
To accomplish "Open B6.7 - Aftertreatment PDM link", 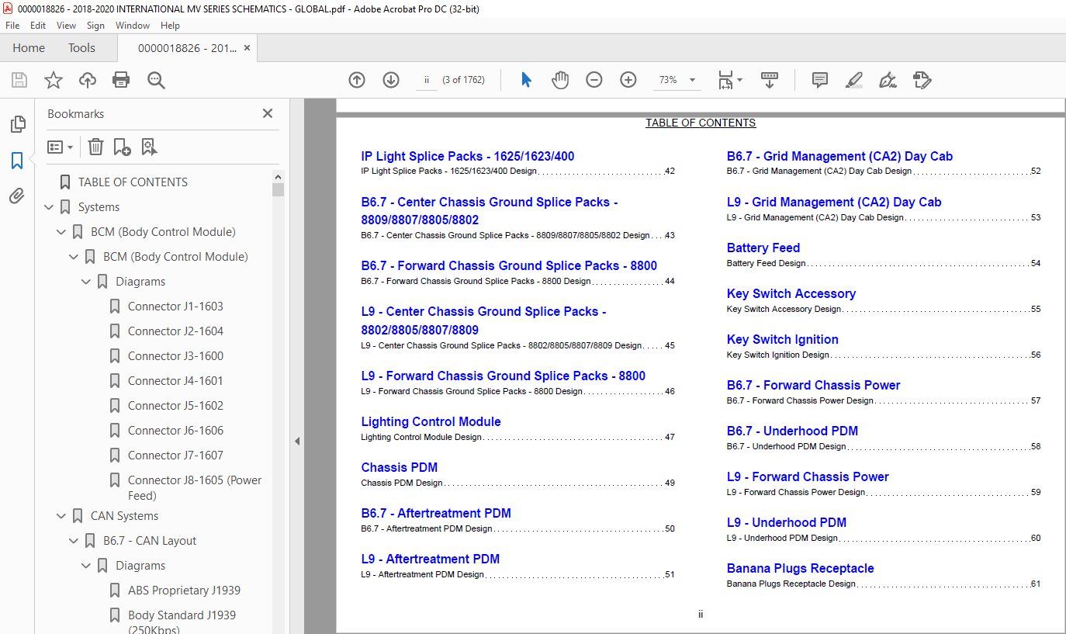I will [x=436, y=513].
